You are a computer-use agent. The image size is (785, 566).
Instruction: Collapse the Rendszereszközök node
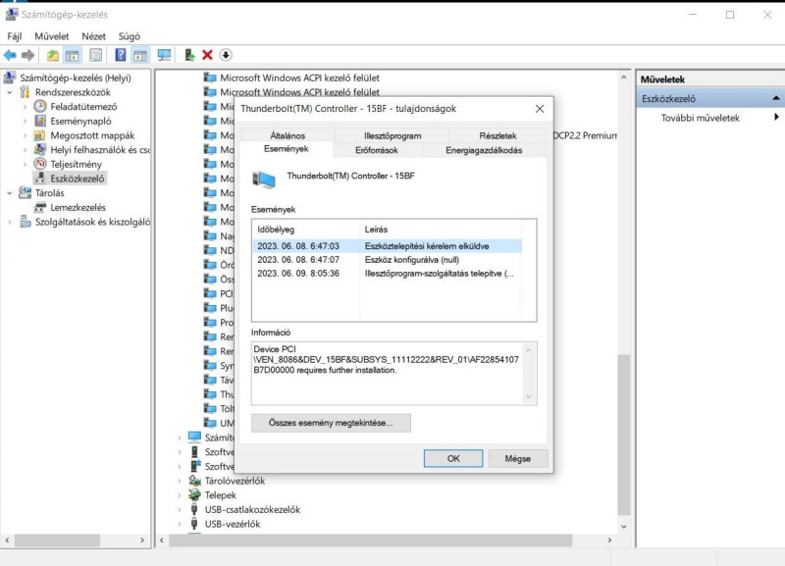tap(10, 92)
